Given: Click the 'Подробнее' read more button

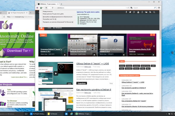Looking at the screenshot, I should point(82,83).
